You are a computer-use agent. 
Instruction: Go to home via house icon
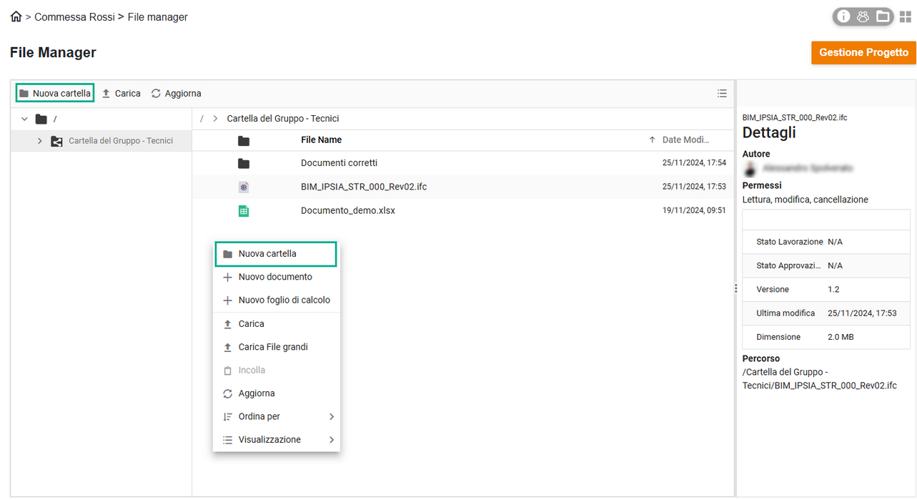pos(16,16)
